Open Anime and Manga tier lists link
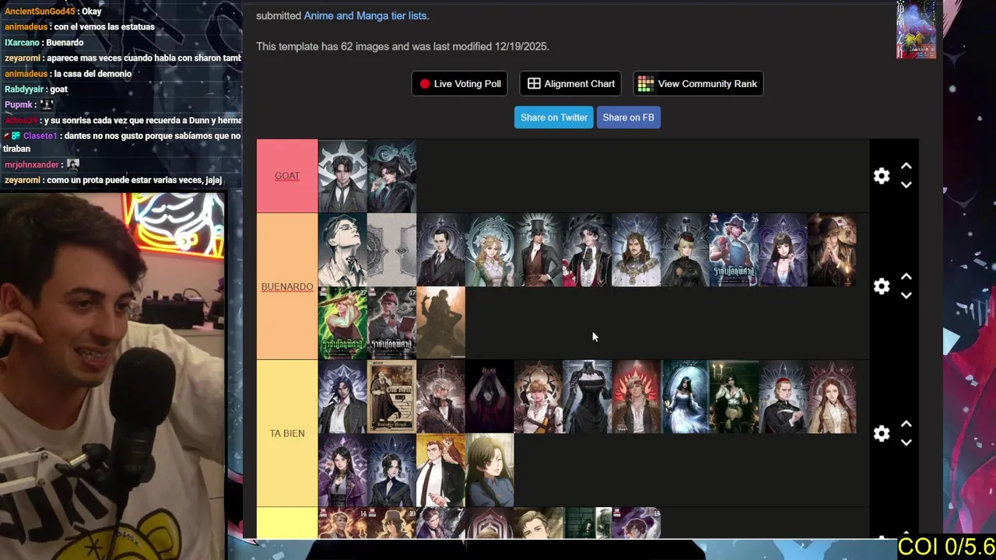This screenshot has height=560, width=996. (366, 16)
